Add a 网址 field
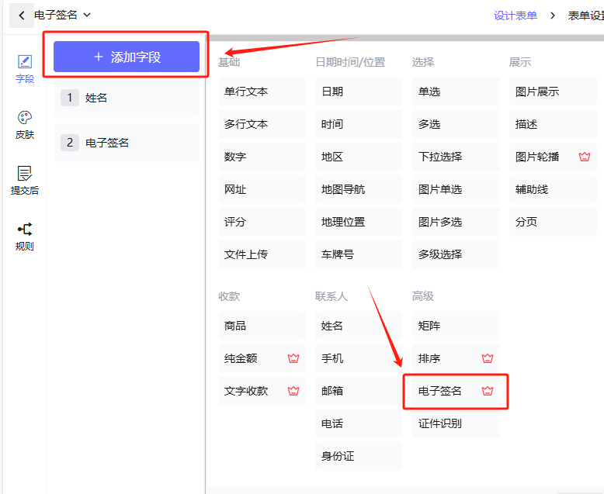 262,189
